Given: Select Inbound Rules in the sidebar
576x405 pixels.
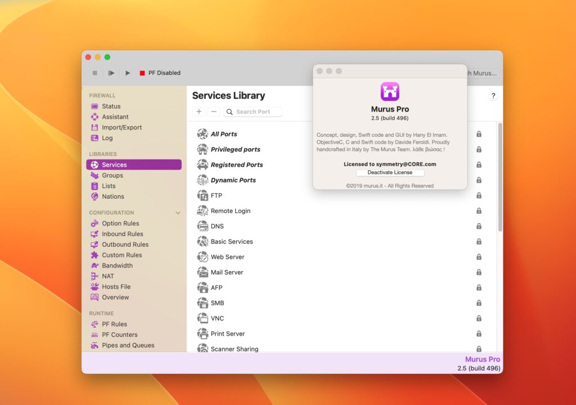Looking at the screenshot, I should pos(120,234).
